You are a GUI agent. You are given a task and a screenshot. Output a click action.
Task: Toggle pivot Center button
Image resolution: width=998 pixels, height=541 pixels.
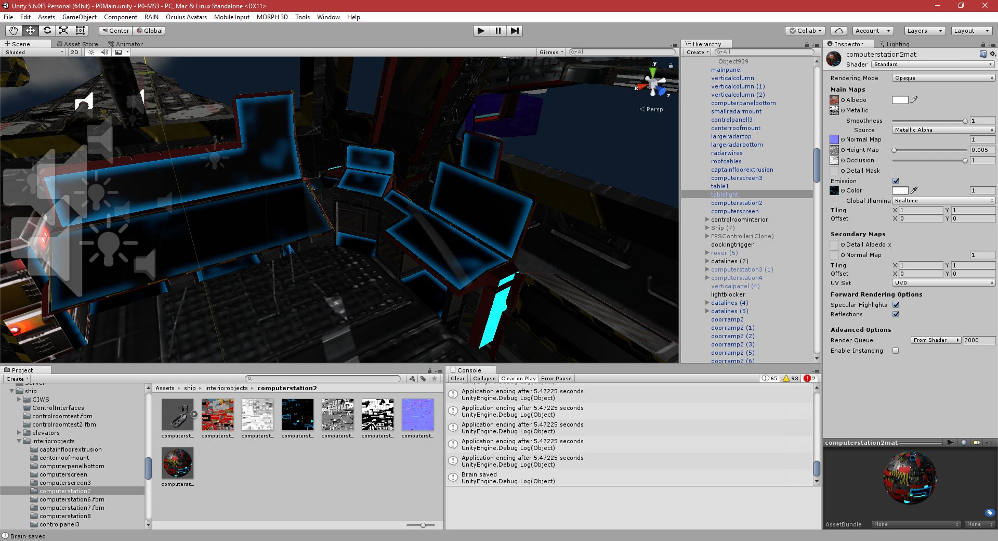point(116,31)
